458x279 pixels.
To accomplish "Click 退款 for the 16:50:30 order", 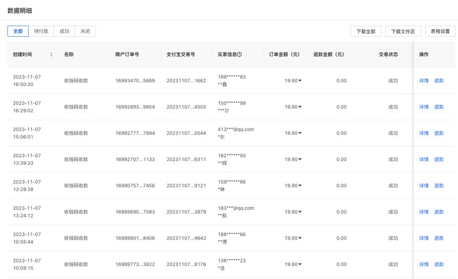I will tap(438, 81).
